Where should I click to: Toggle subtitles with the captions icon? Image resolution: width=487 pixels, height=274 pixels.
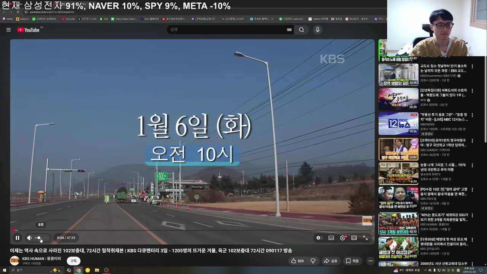331,238
